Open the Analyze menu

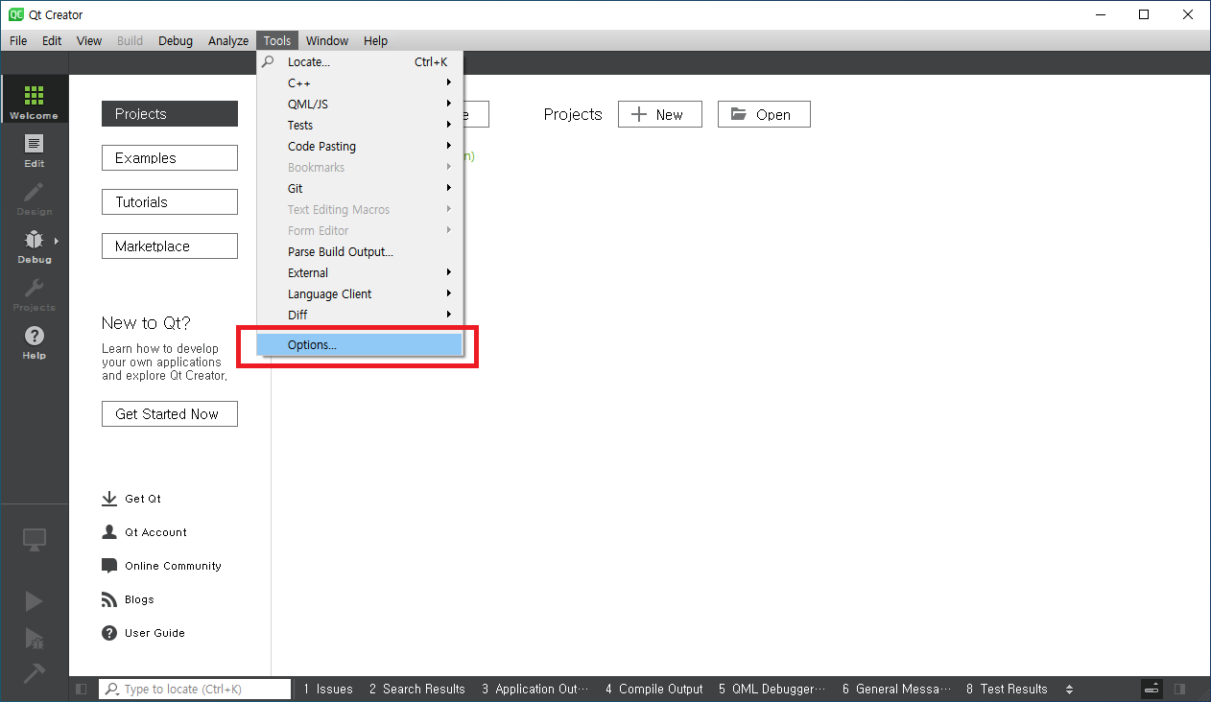(x=228, y=40)
